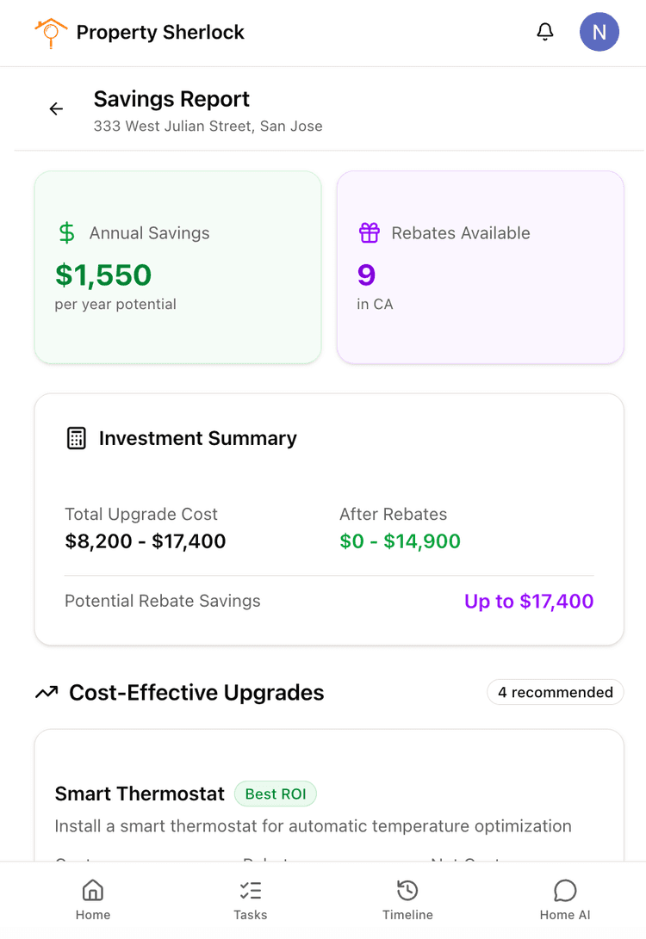The image size is (646, 939).
Task: Open notifications bell icon
Action: click(544, 33)
